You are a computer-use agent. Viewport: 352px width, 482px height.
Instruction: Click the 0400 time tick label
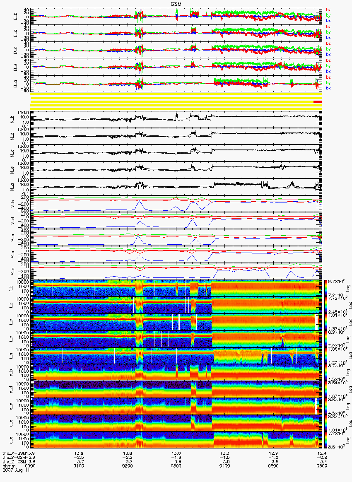(225, 466)
